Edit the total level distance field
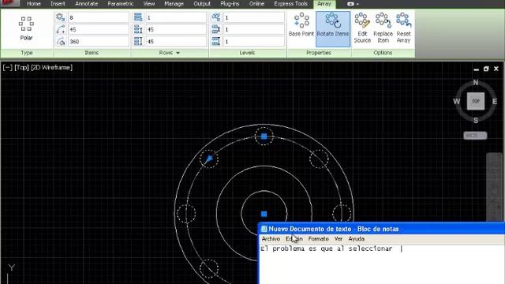Viewport: 505px width, 284px height. tap(254, 42)
